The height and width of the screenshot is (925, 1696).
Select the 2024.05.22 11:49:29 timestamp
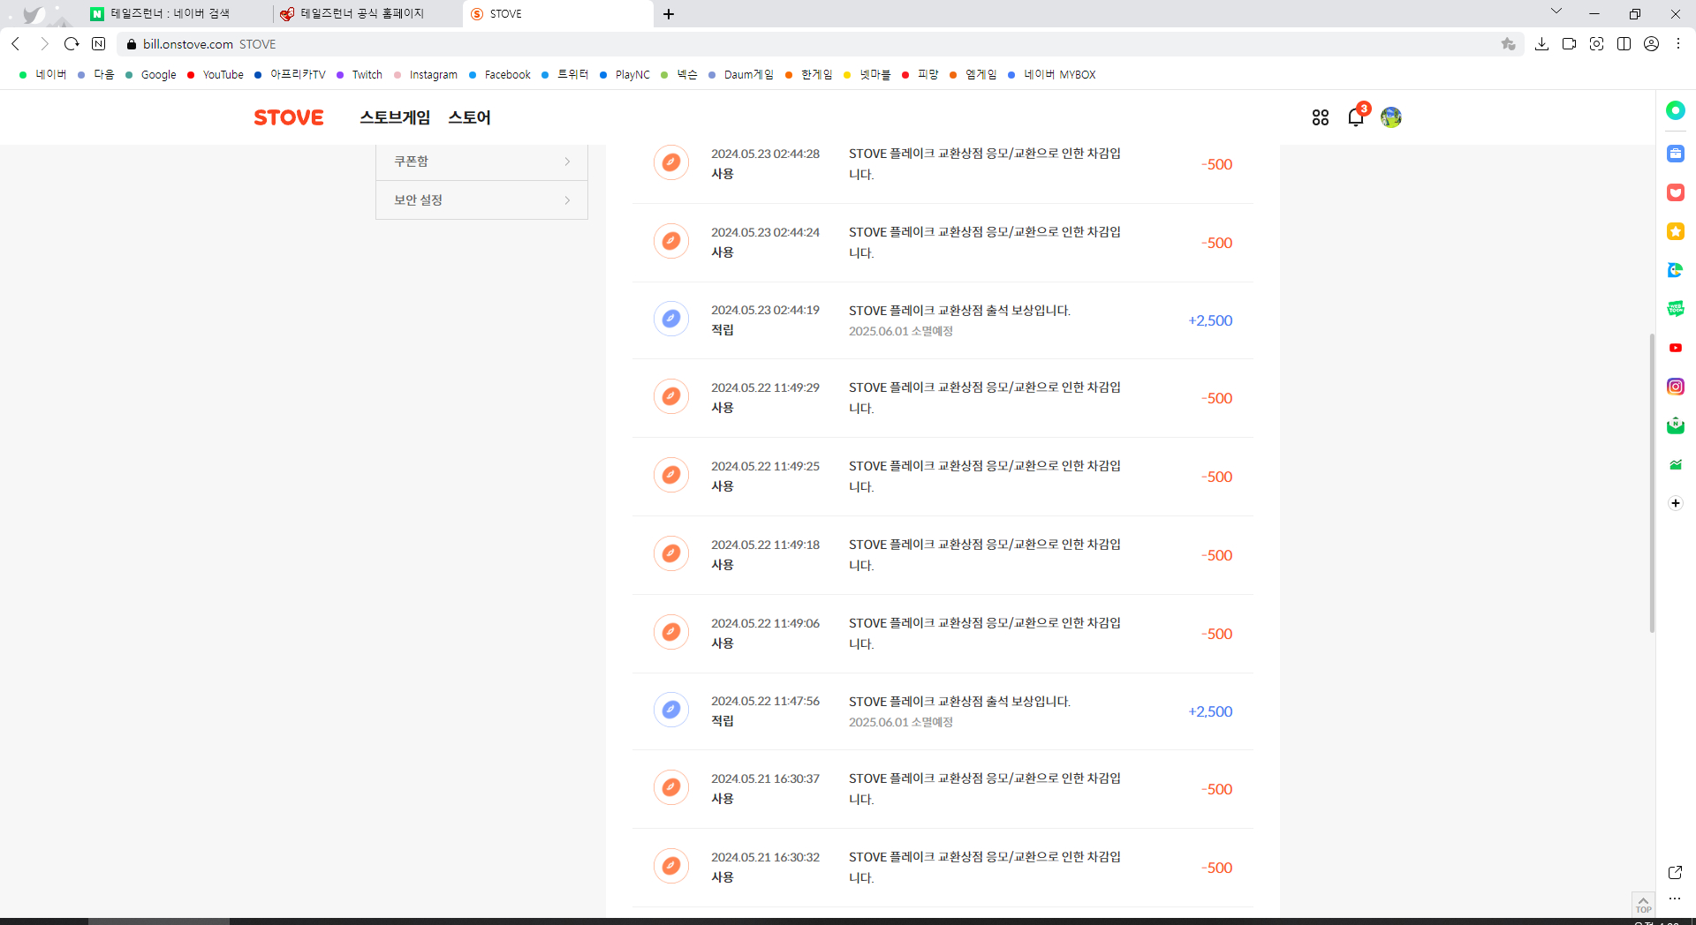765,387
